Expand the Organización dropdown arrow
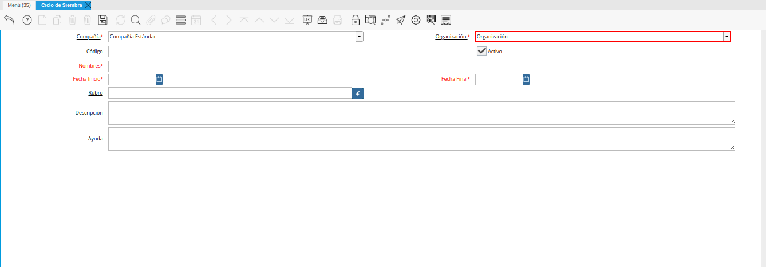The image size is (766, 267). (x=726, y=37)
